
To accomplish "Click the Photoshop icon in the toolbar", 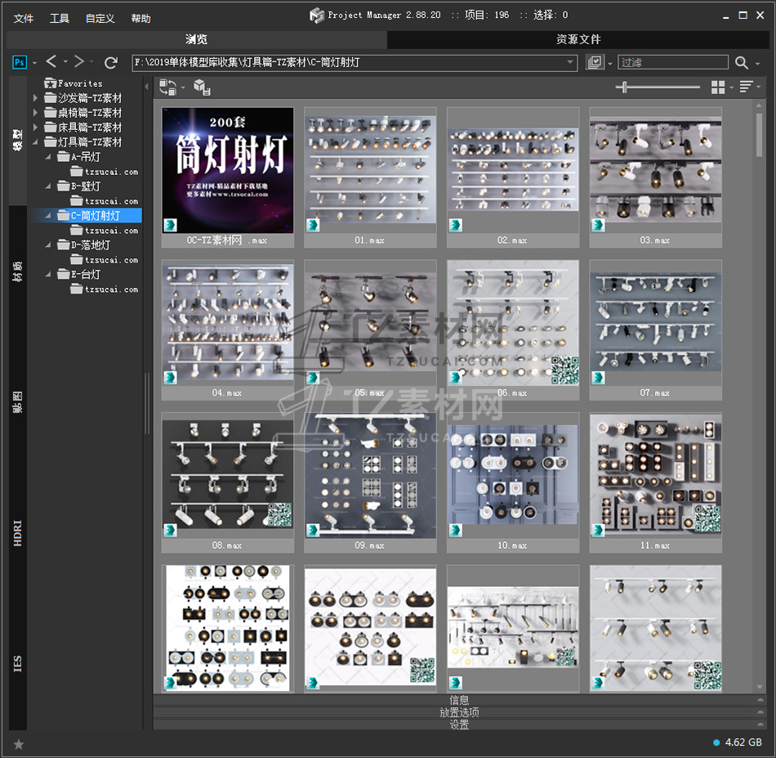I will (x=20, y=62).
